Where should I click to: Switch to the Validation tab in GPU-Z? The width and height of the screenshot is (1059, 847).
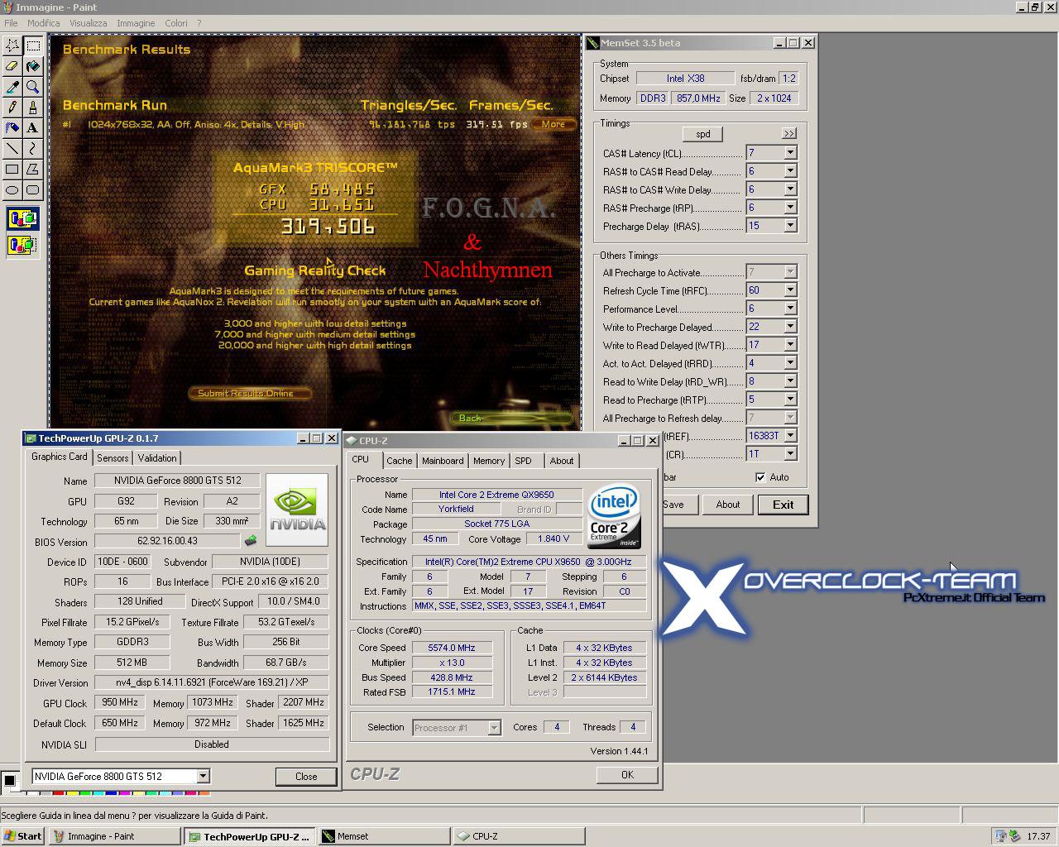(157, 458)
